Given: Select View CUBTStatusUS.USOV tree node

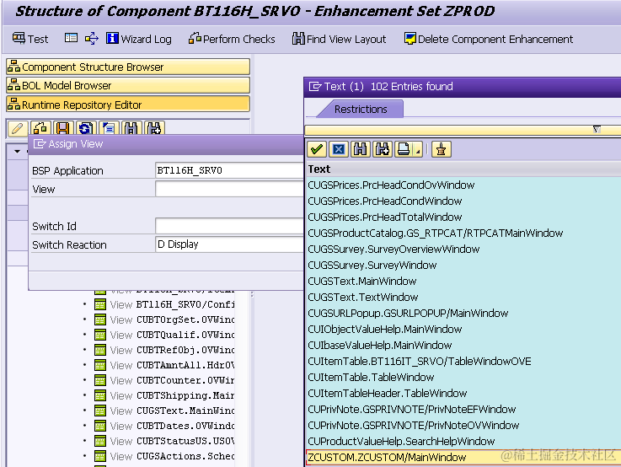Looking at the screenshot, I should tap(164, 441).
